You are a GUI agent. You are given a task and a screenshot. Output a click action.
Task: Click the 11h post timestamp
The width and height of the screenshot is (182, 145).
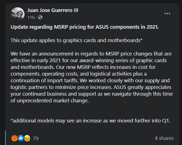(31, 17)
